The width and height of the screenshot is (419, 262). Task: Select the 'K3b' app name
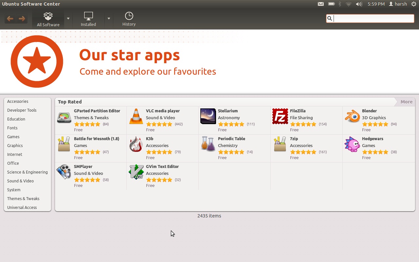click(150, 139)
